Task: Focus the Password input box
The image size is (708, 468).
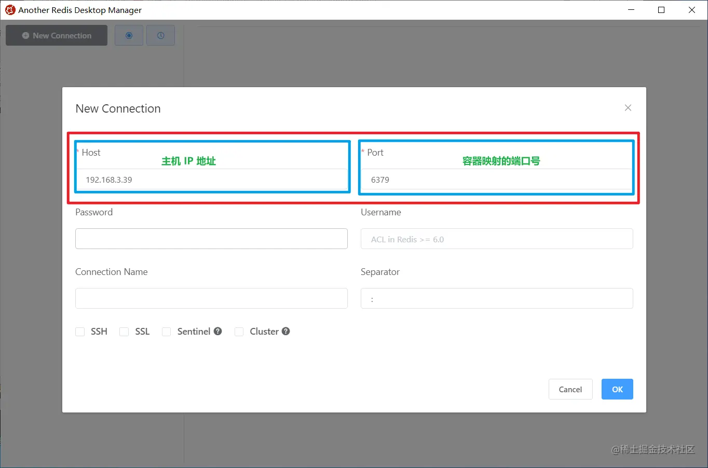Action: pyautogui.click(x=211, y=239)
